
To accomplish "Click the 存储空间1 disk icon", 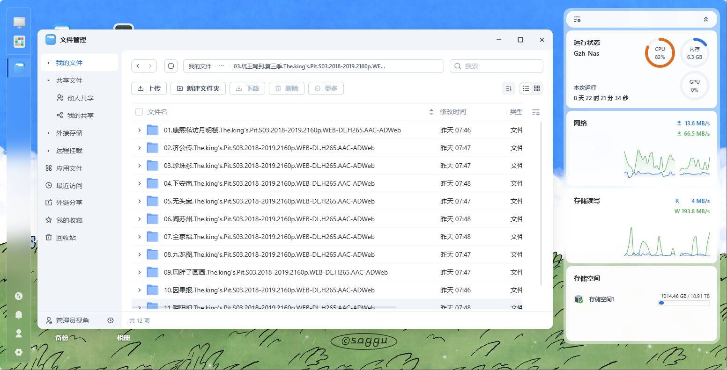I will pyautogui.click(x=579, y=299).
